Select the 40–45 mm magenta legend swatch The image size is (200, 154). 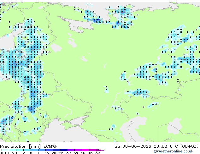(x=85, y=150)
